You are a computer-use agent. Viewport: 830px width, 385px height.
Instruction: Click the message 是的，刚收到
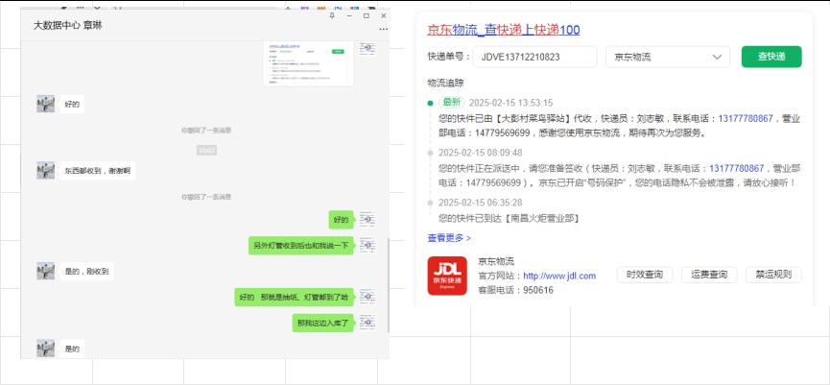click(x=86, y=272)
